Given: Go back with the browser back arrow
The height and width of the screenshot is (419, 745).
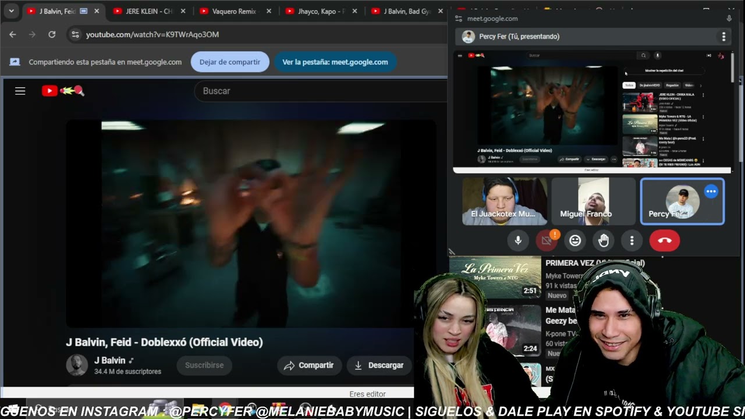Looking at the screenshot, I should point(13,34).
